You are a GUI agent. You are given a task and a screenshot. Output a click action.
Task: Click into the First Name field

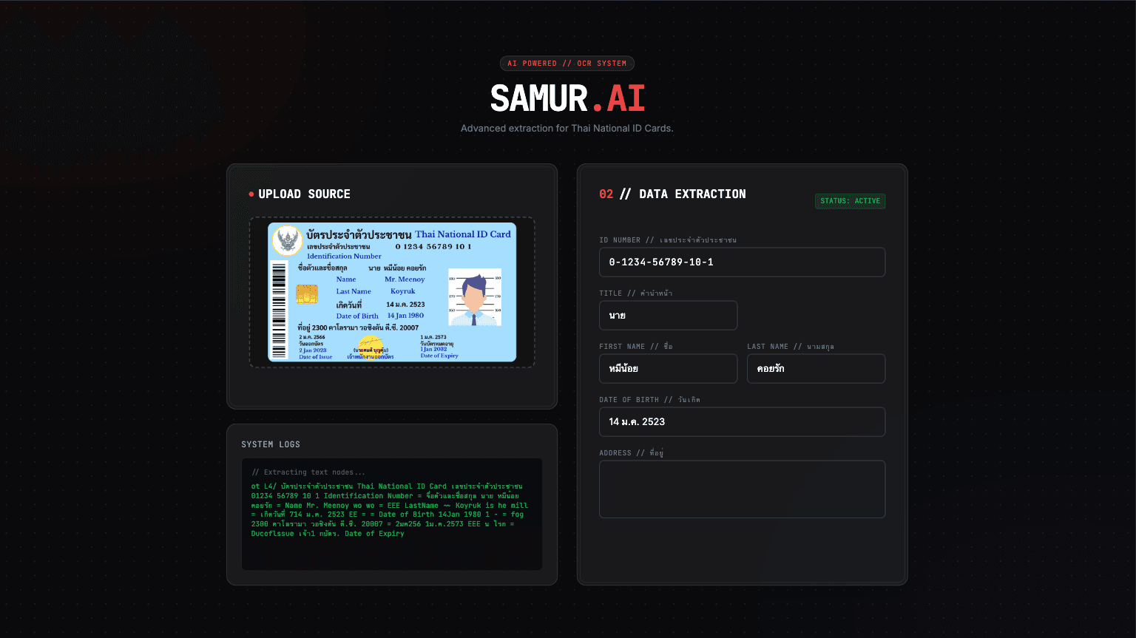[x=668, y=369]
